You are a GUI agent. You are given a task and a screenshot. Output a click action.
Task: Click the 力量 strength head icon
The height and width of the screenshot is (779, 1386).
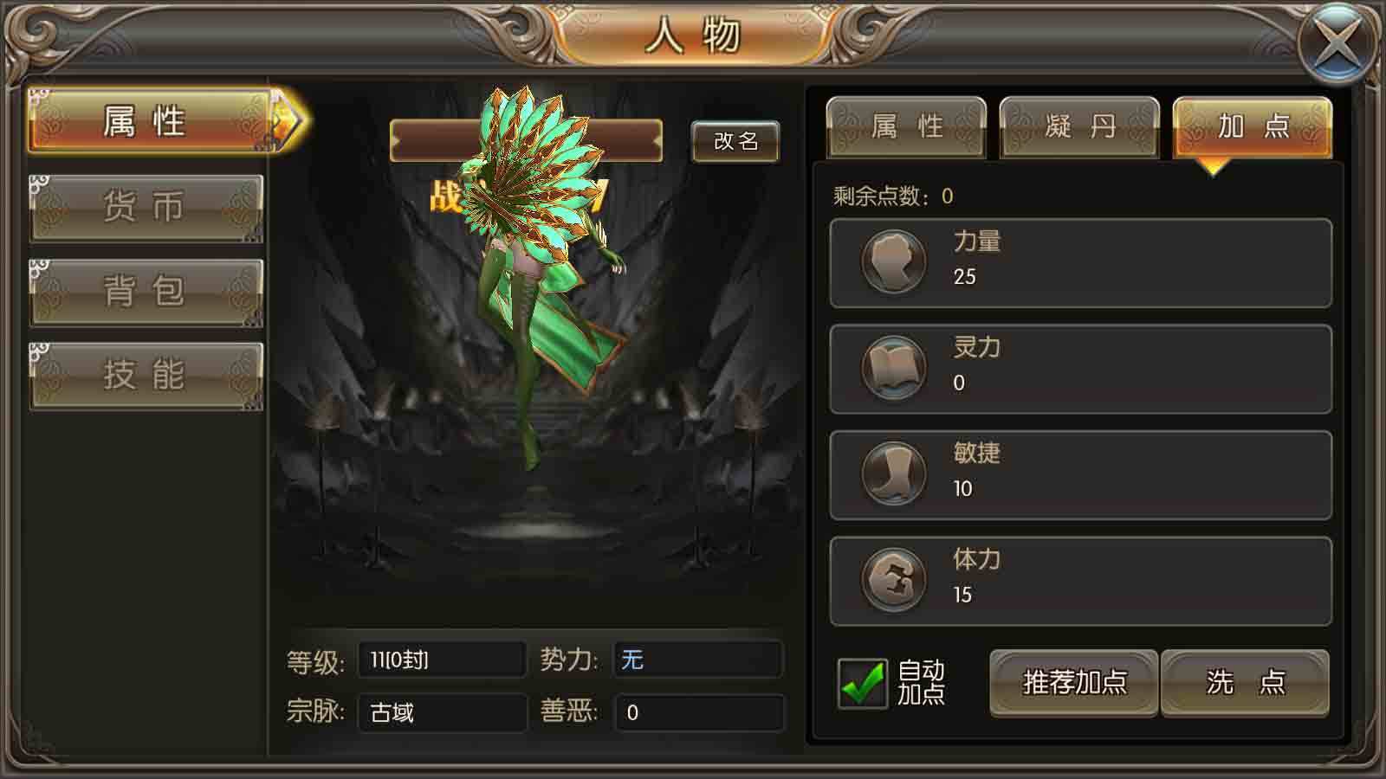tap(893, 261)
